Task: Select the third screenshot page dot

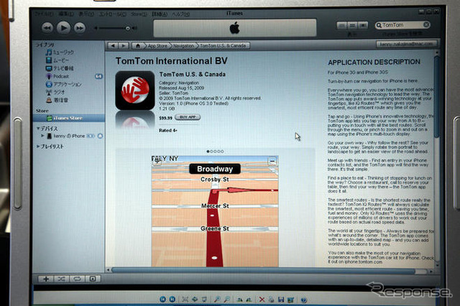Action: 215,152
